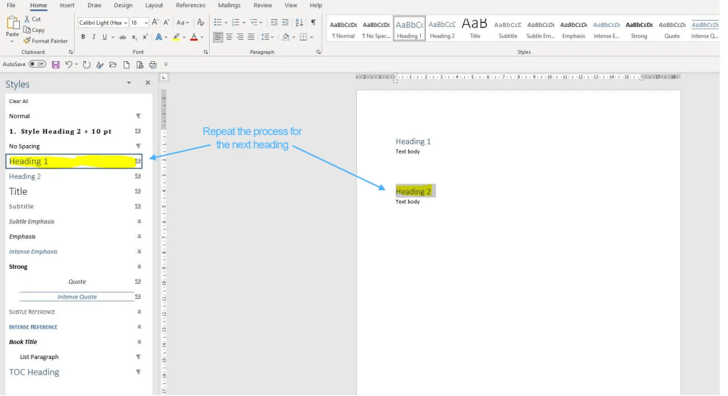Click the Save floppy disk icon
Image resolution: width=728 pixels, height=396 pixels.
click(55, 65)
